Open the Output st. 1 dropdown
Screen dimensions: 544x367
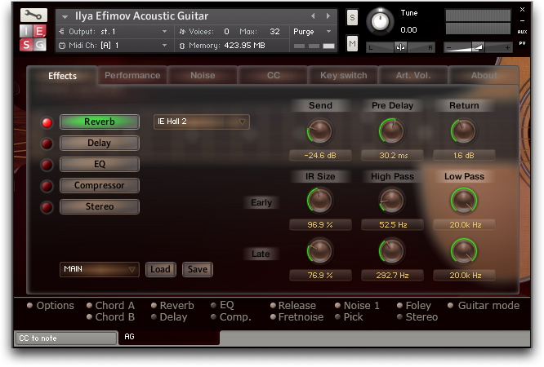(114, 32)
